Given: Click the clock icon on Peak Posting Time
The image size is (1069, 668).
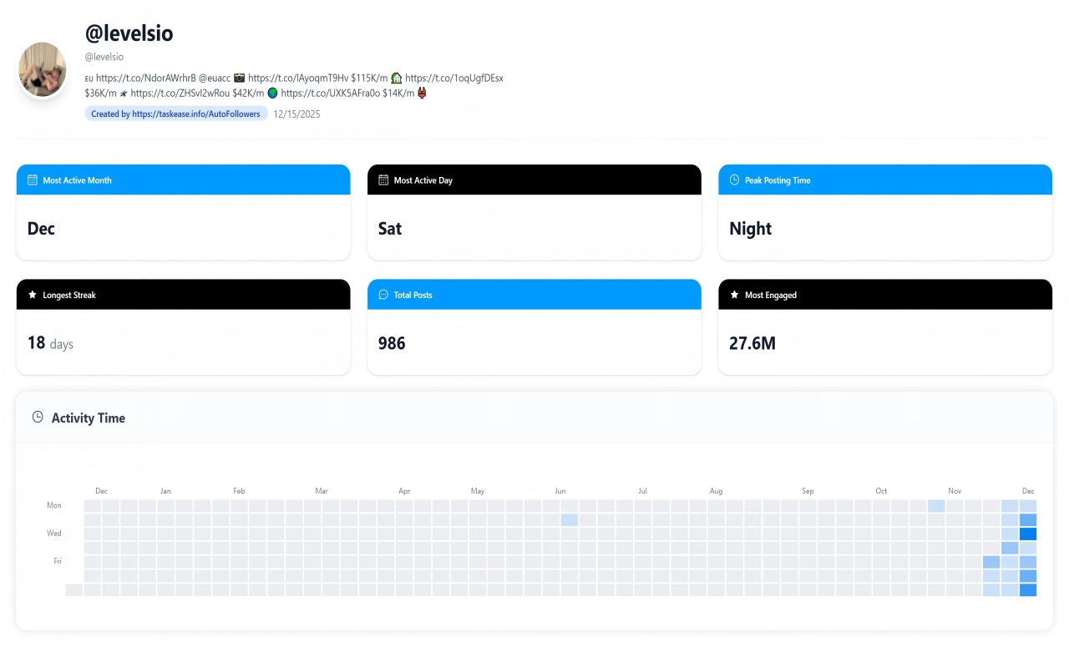Looking at the screenshot, I should [734, 180].
